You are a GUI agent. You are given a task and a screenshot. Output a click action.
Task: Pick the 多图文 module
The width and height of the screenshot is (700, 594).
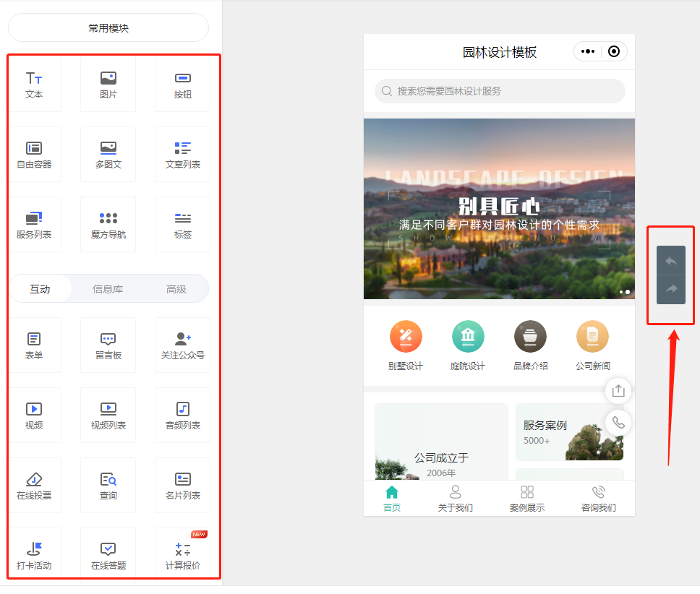tap(108, 155)
